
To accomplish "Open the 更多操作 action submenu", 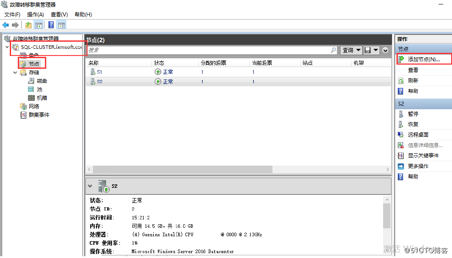I will point(418,166).
